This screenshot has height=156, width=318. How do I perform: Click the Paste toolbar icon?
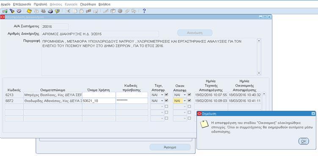(82, 11)
